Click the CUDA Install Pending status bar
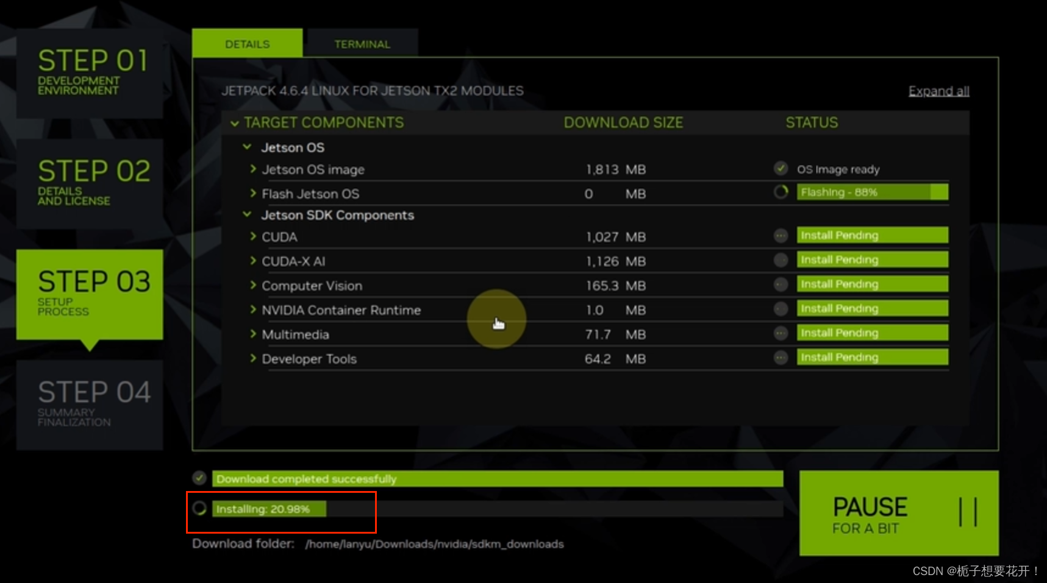 click(x=872, y=235)
